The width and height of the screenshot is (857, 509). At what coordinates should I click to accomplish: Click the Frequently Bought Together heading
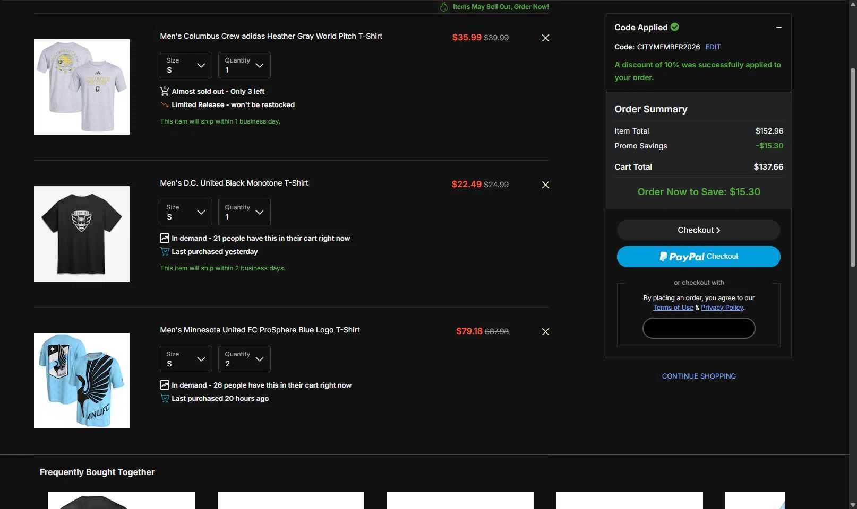[97, 472]
